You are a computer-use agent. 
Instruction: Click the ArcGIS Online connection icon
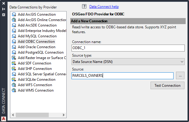[x=14, y=20]
